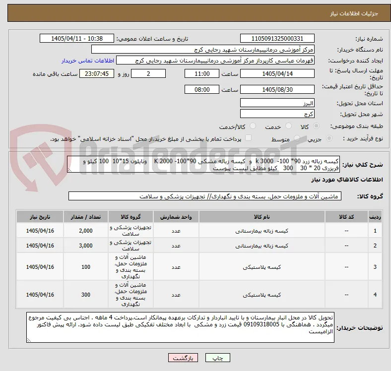Click the واحد شمارش column header
Viewport: 391px width, 371px height.
(x=176, y=217)
